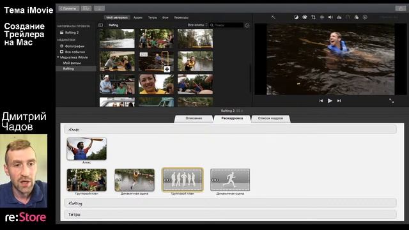This screenshot has width=409, height=230.
Task: Select the picnic group clip thumbnail
Action: 156,38
